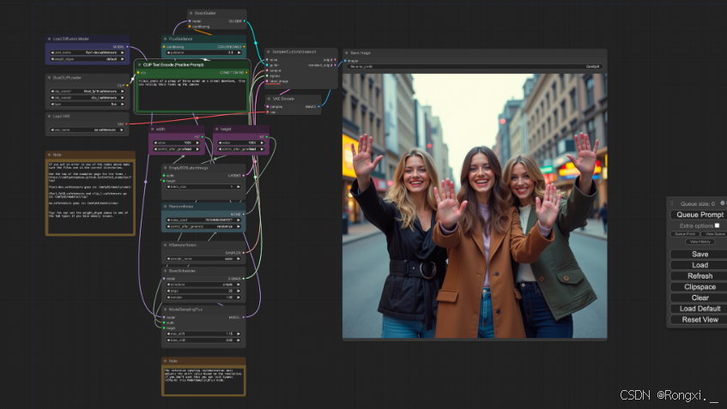Viewport: 727px width, 409px height.
Task: Collapse the bottom Note node via its title dot
Action: pyautogui.click(x=165, y=361)
